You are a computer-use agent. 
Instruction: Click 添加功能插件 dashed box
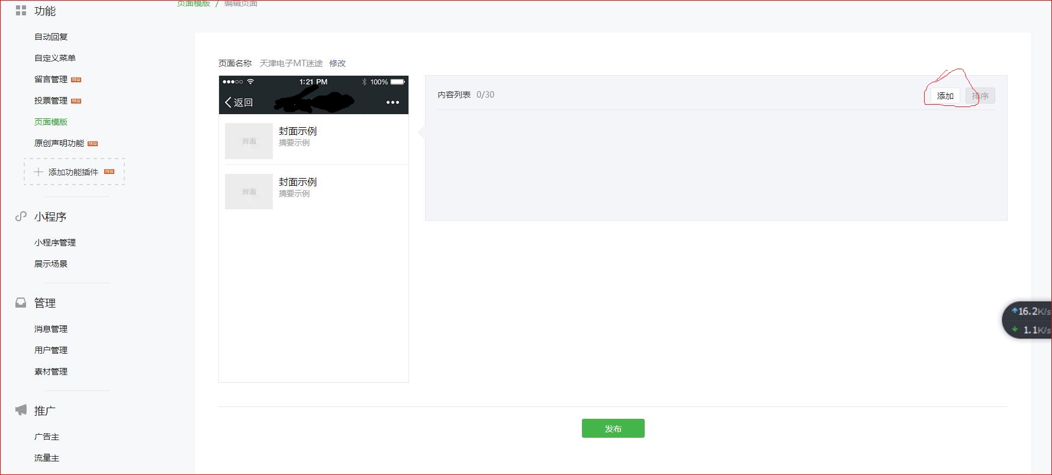pyautogui.click(x=74, y=172)
